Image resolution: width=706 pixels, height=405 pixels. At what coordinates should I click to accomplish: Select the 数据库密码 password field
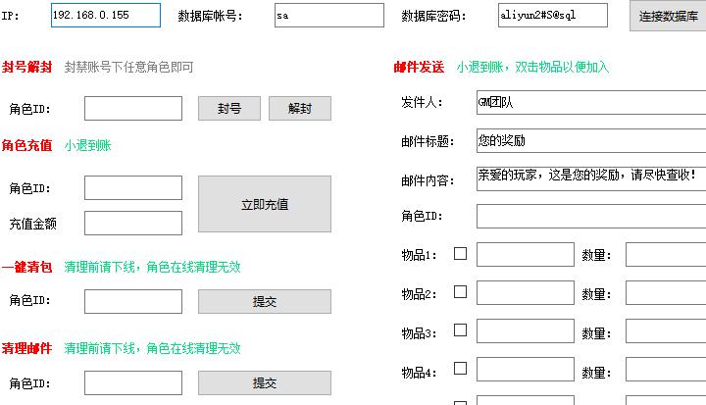click(x=553, y=16)
